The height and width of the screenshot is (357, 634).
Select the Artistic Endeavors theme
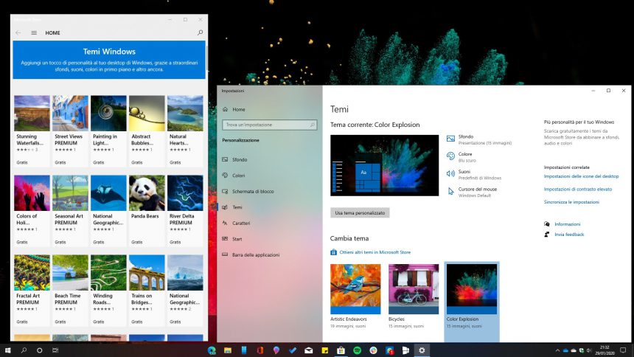pyautogui.click(x=355, y=297)
